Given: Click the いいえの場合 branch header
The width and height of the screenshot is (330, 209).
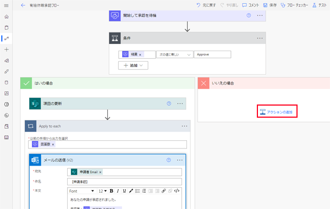Looking at the screenshot, I should tap(263, 83).
